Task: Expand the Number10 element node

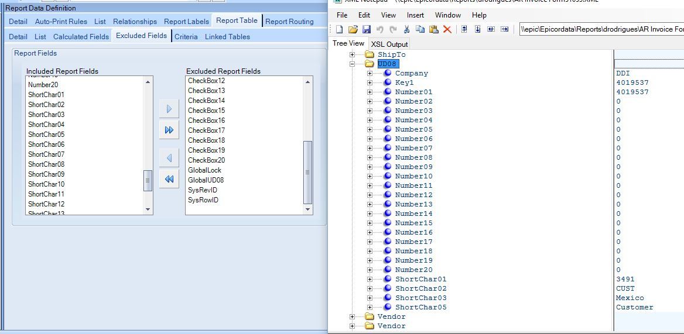Action: click(370, 176)
